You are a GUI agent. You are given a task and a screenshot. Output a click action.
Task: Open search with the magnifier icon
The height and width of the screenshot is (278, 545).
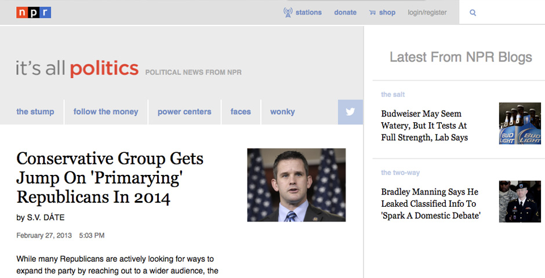(473, 13)
